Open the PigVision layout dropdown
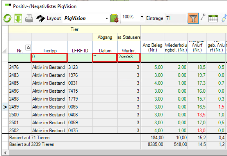Screen dimensions: 227x156 (x=107, y=19)
